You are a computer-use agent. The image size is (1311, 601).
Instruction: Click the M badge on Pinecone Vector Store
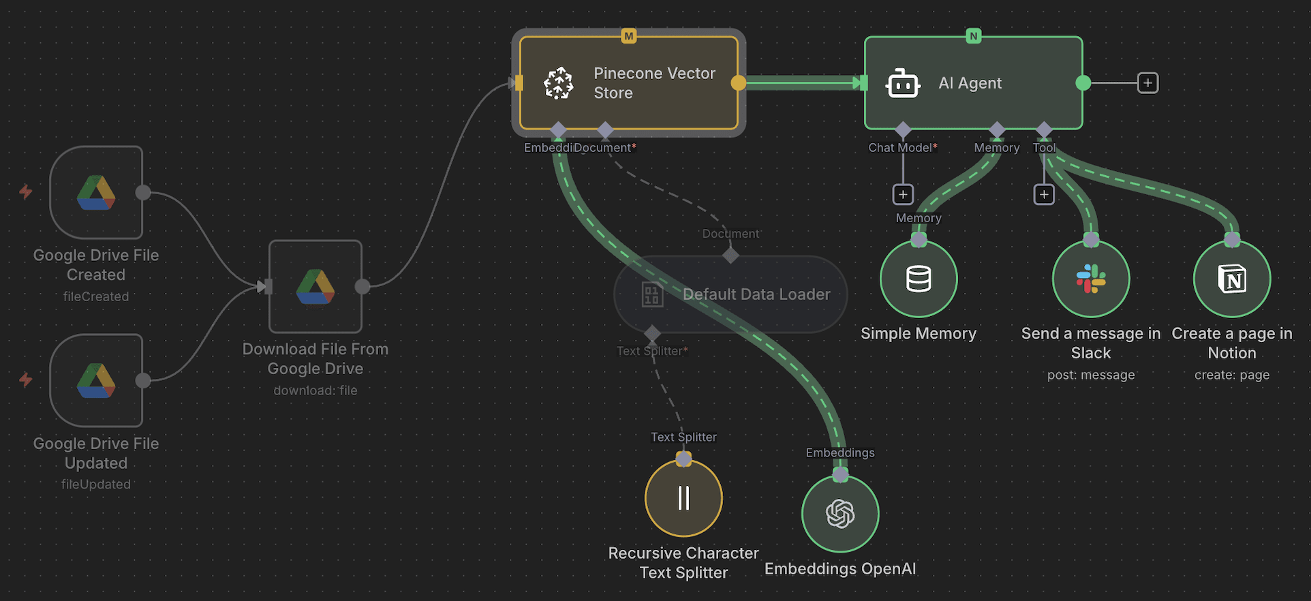[x=629, y=35]
